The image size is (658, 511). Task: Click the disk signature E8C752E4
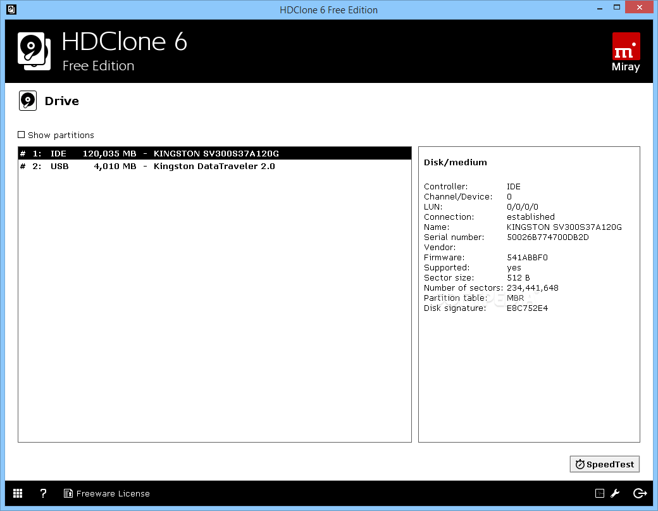coord(527,308)
